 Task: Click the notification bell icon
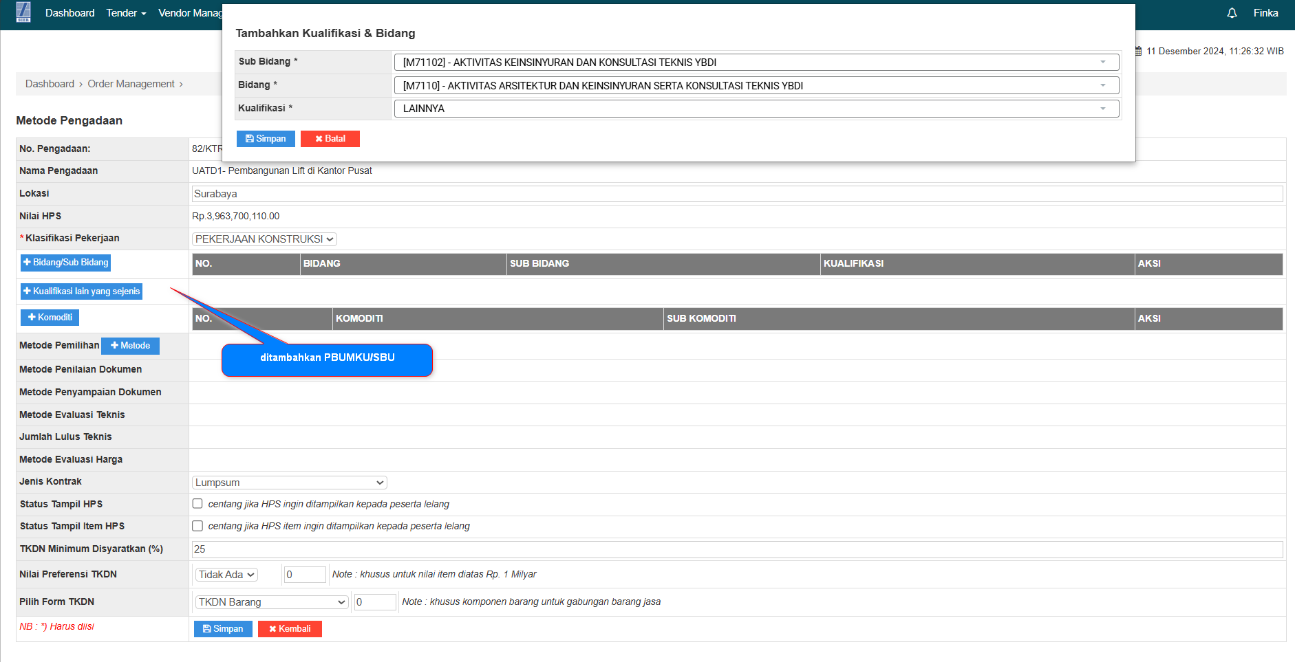click(1232, 13)
